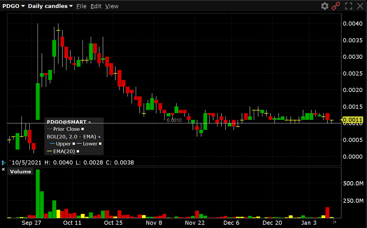
Task: Close the PDGO chart window
Action: [x=360, y=6]
